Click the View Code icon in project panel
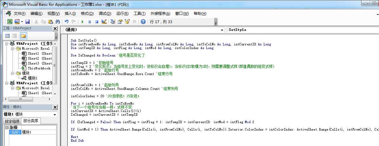 (7, 35)
